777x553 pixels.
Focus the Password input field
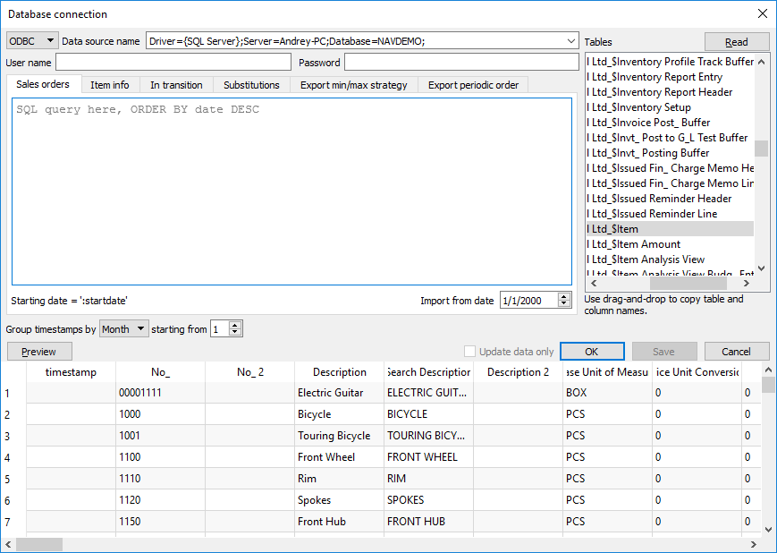460,62
